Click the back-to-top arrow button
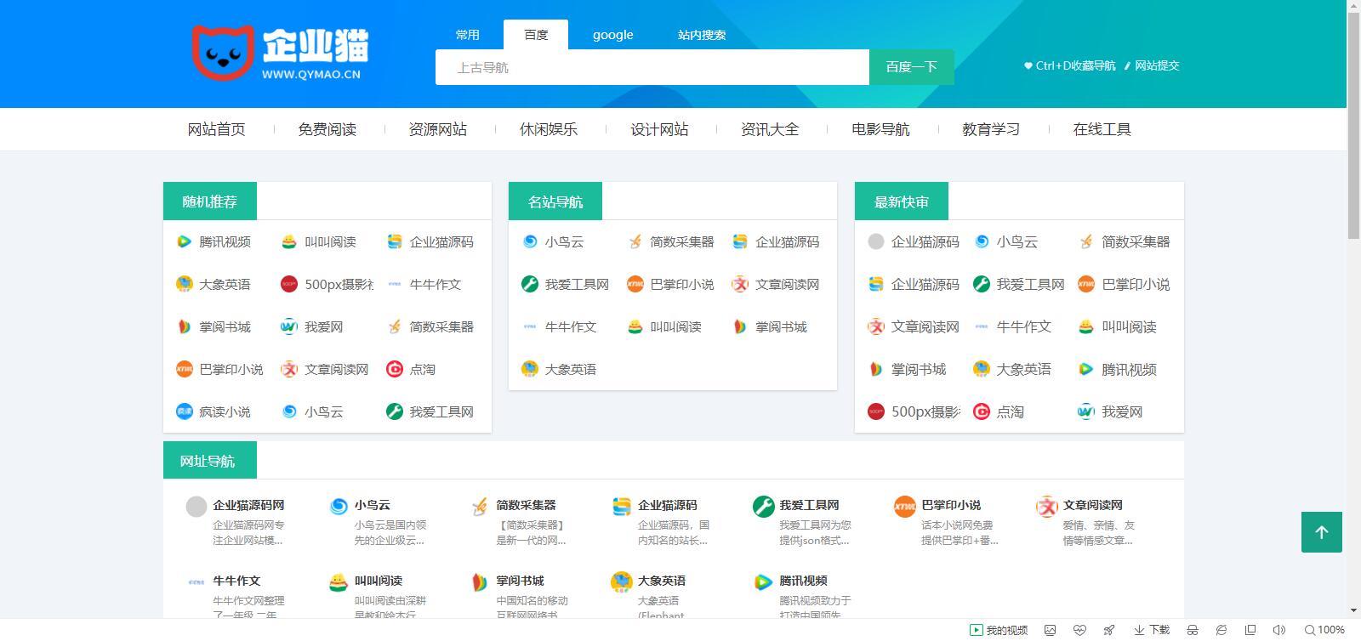 click(1321, 532)
